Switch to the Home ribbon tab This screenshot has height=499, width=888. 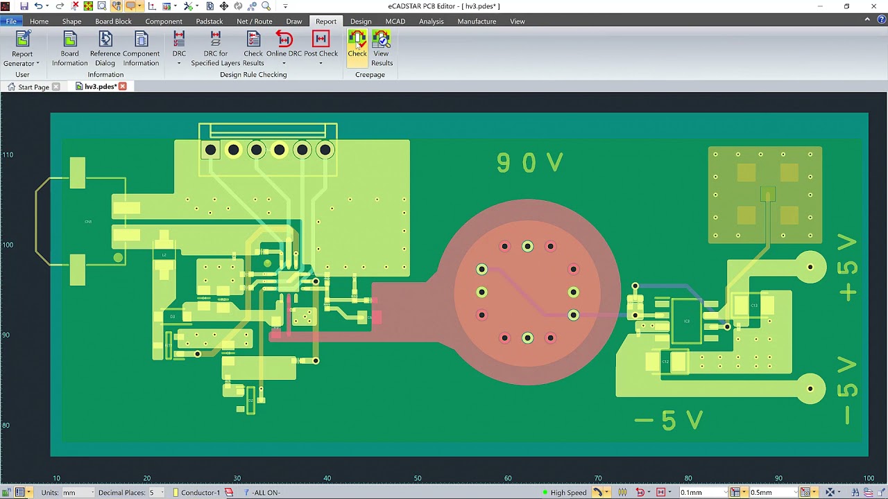coord(39,21)
